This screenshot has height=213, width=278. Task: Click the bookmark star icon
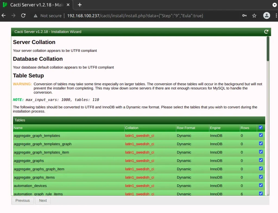point(254,15)
